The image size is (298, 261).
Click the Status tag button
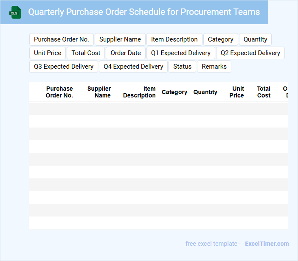point(183,67)
